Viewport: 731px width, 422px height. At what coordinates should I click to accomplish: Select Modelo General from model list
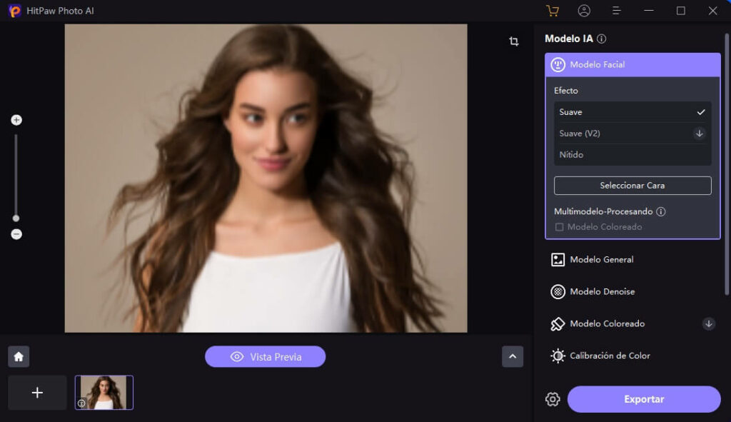pos(601,260)
